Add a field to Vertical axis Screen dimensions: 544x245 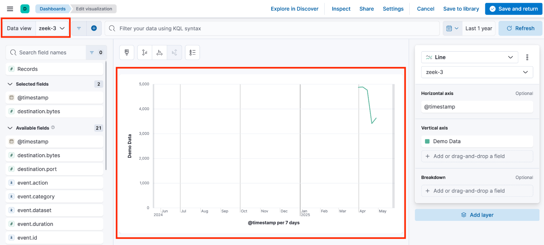point(477,156)
